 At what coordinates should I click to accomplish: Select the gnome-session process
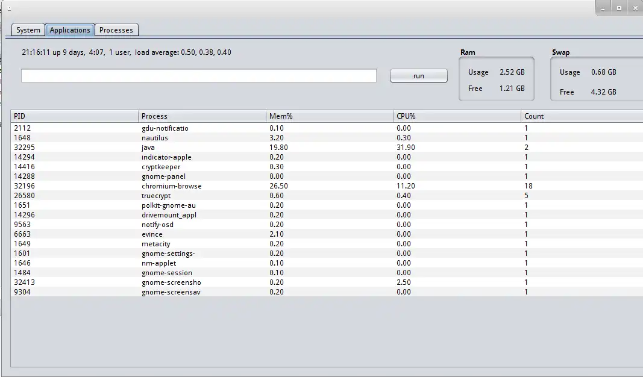coord(167,272)
